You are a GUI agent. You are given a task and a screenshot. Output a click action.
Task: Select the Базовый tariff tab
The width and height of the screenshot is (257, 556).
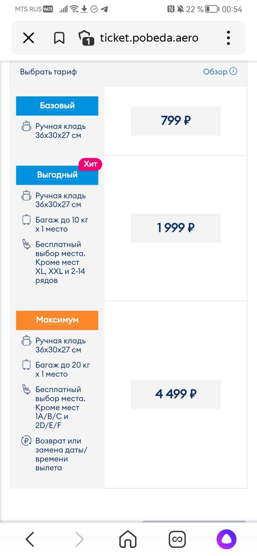pos(57,106)
